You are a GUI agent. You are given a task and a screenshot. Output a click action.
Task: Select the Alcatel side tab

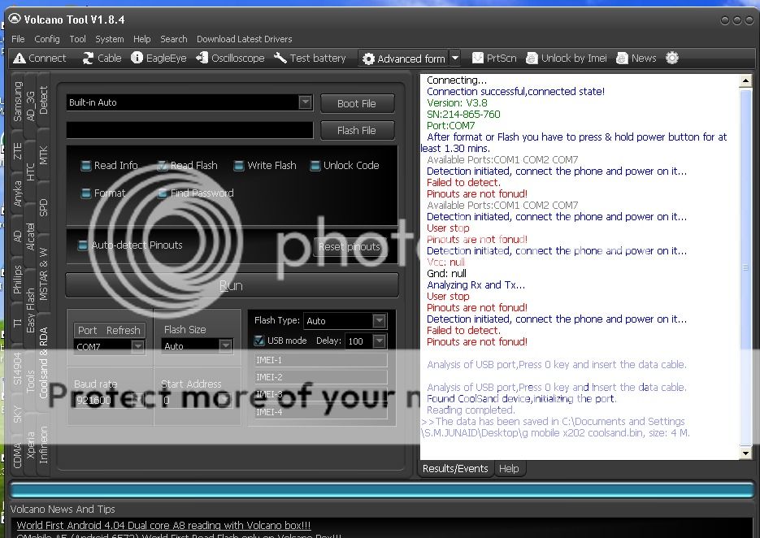[x=31, y=236]
